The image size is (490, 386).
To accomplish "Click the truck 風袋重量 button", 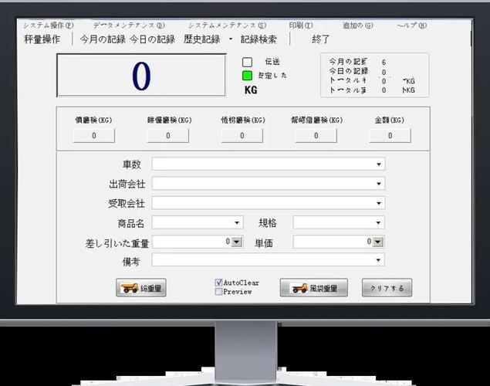I will click(x=314, y=288).
